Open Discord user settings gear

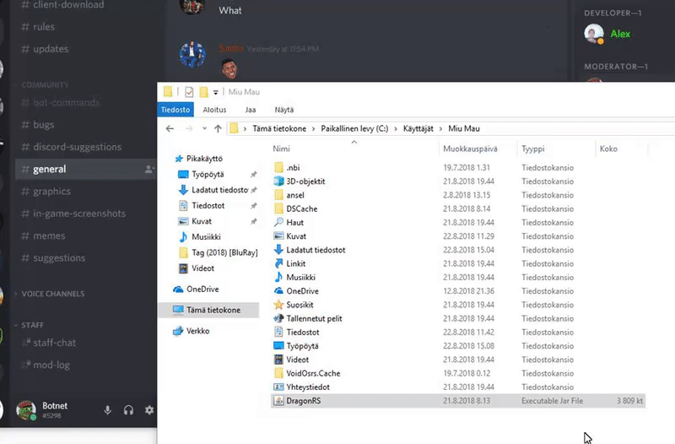point(149,410)
